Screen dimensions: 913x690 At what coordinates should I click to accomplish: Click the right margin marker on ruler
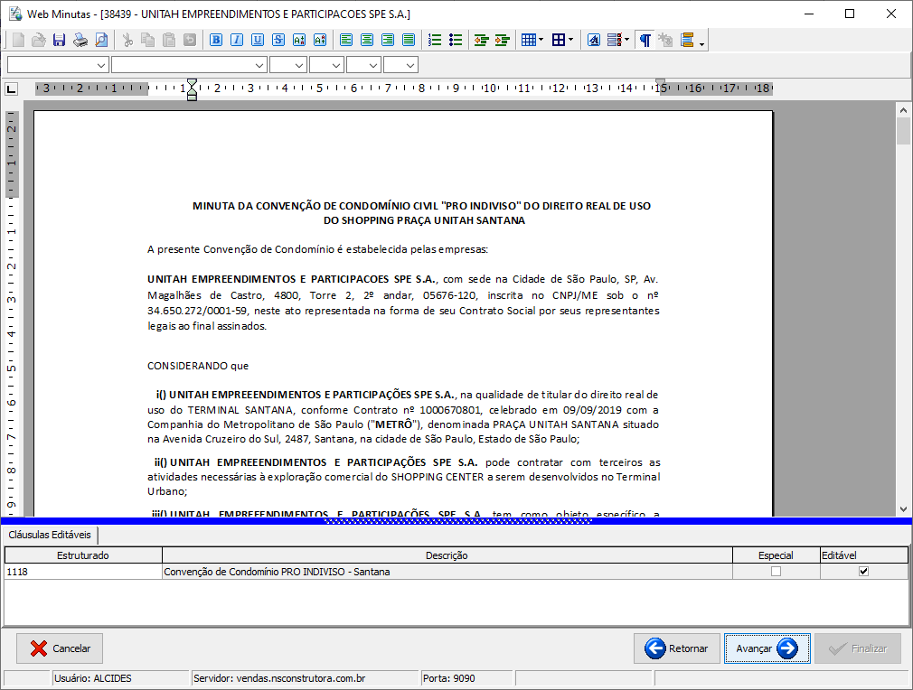[660, 84]
